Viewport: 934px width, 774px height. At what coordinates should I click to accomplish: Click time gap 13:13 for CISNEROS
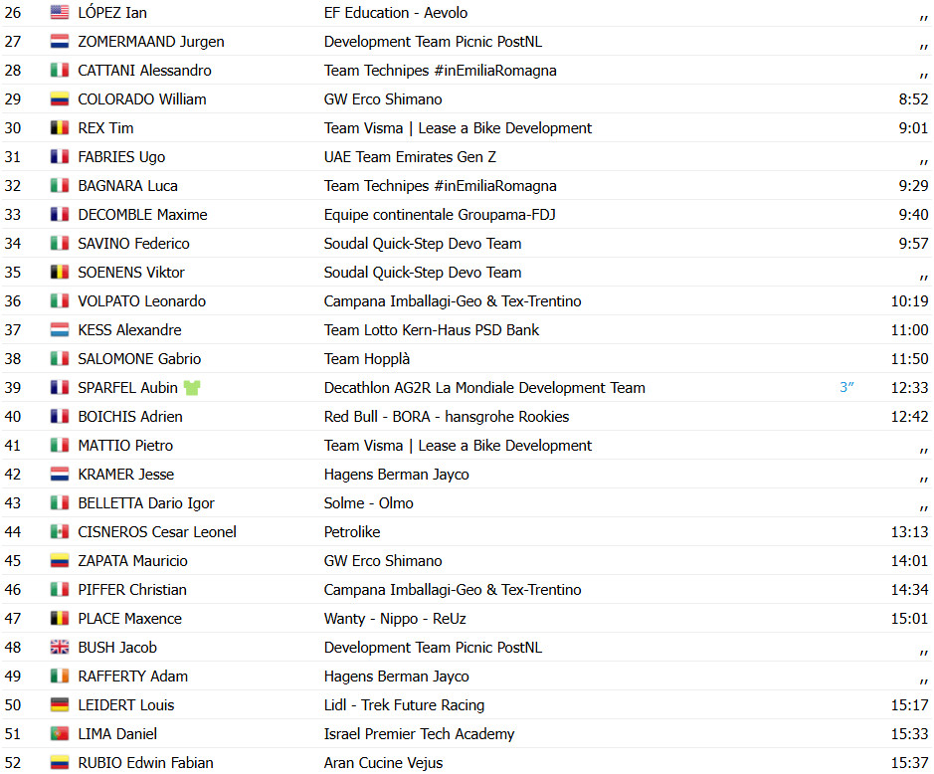click(909, 532)
